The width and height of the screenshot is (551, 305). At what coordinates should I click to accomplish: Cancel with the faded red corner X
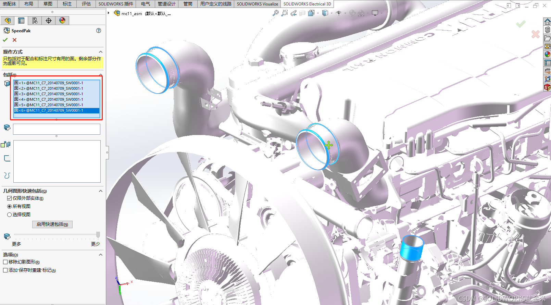tap(535, 34)
